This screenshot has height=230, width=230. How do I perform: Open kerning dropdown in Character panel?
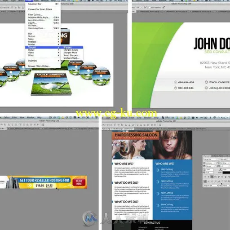tap(215, 166)
